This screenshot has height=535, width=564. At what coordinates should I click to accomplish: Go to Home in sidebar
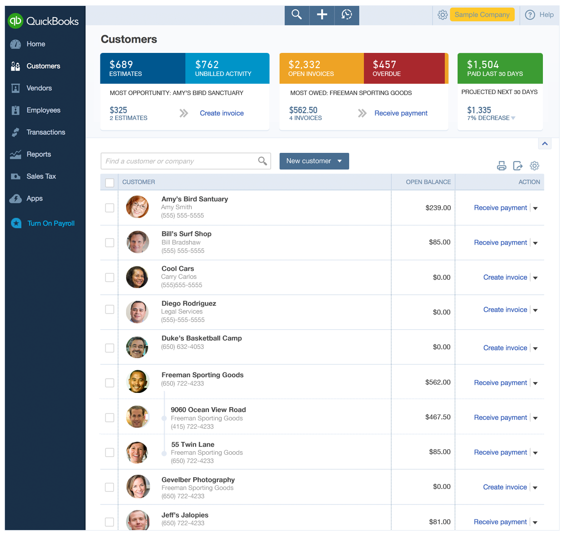tap(36, 44)
